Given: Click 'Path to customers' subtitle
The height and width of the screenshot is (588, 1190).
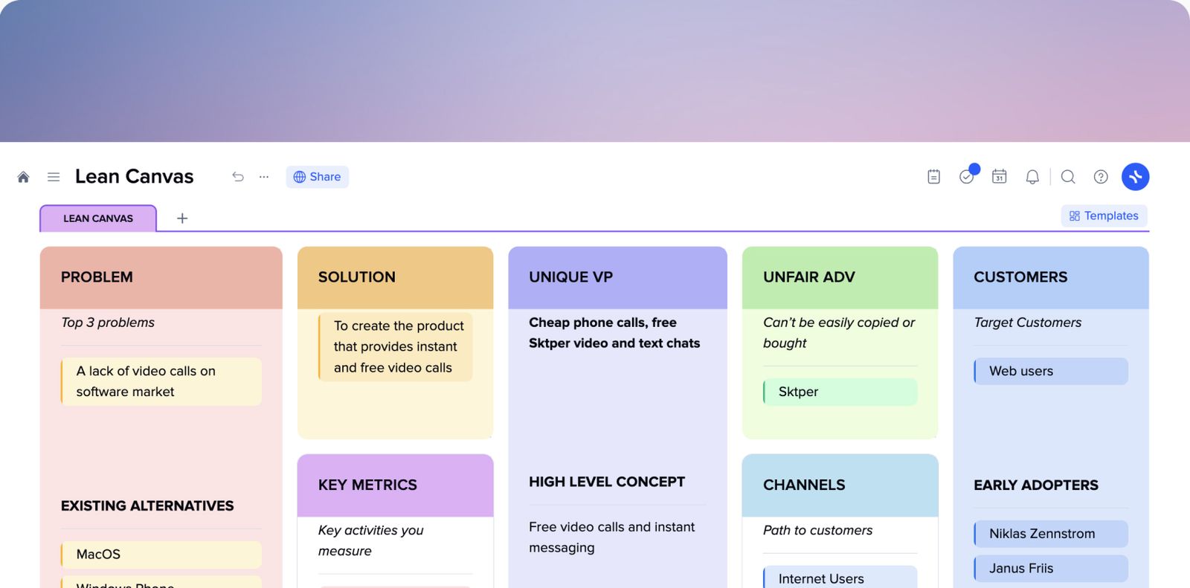Looking at the screenshot, I should pyautogui.click(x=817, y=530).
